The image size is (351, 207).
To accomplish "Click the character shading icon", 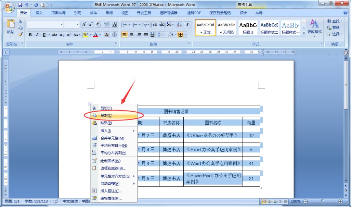I will pyautogui.click(x=107, y=35).
